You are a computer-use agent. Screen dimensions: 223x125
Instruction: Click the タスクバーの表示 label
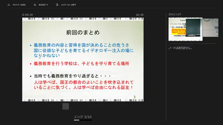point(19,5)
